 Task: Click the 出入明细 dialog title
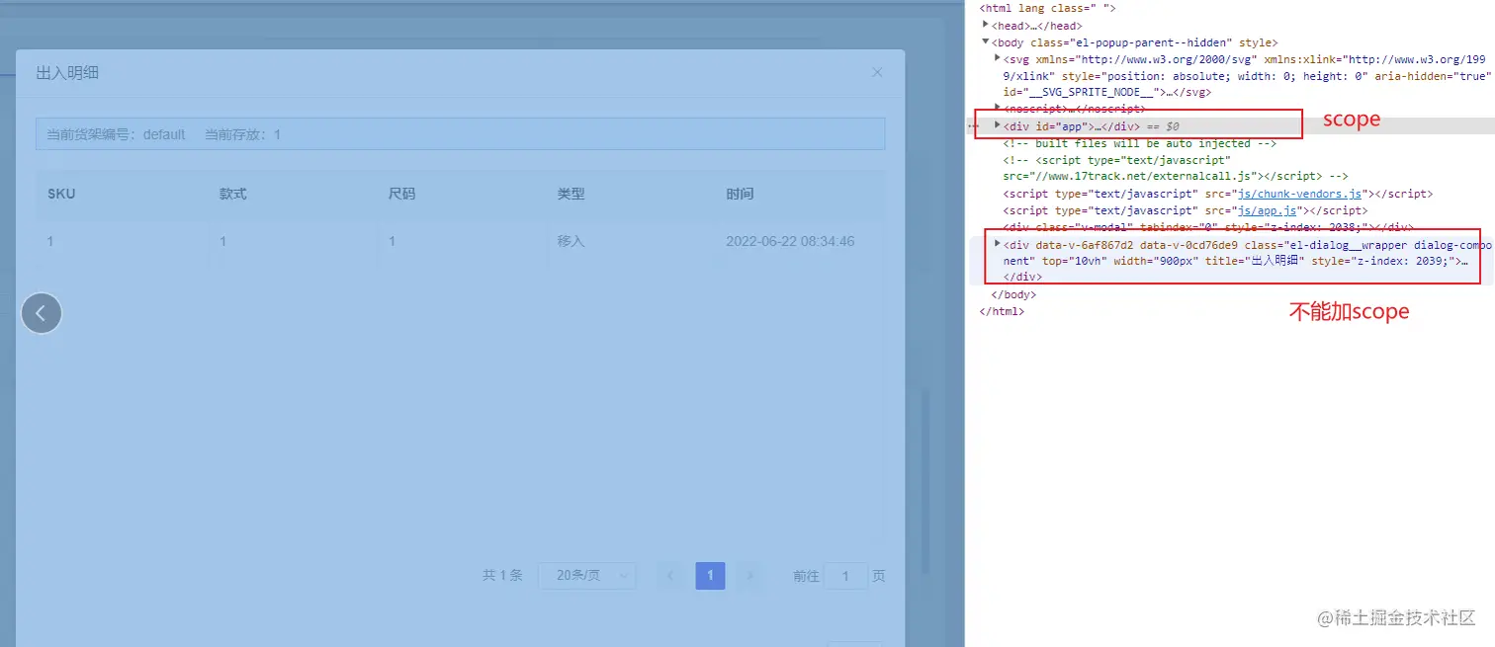[67, 73]
